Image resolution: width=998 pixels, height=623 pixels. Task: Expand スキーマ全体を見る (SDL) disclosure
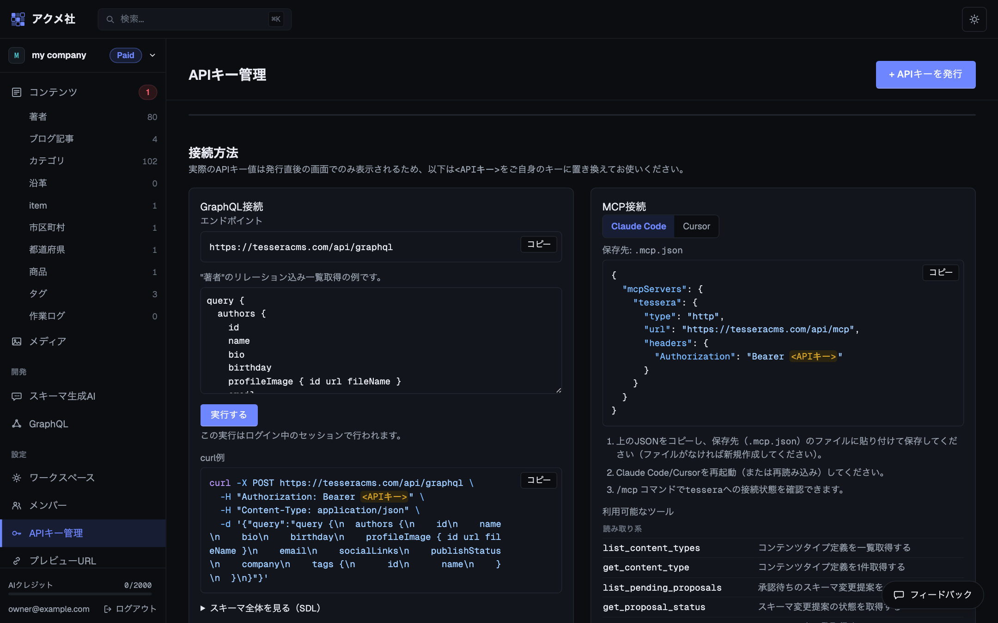260,608
